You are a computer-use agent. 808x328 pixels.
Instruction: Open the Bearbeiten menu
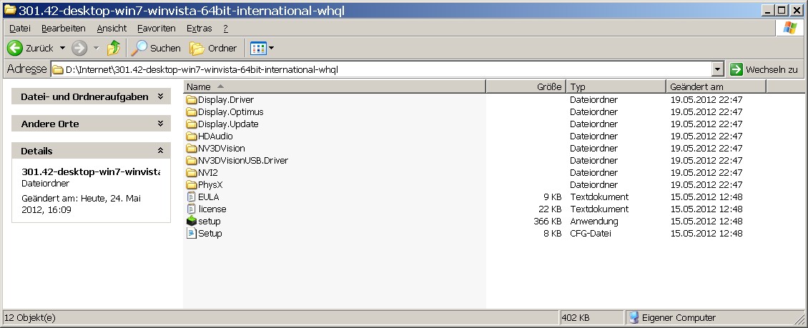tap(64, 29)
